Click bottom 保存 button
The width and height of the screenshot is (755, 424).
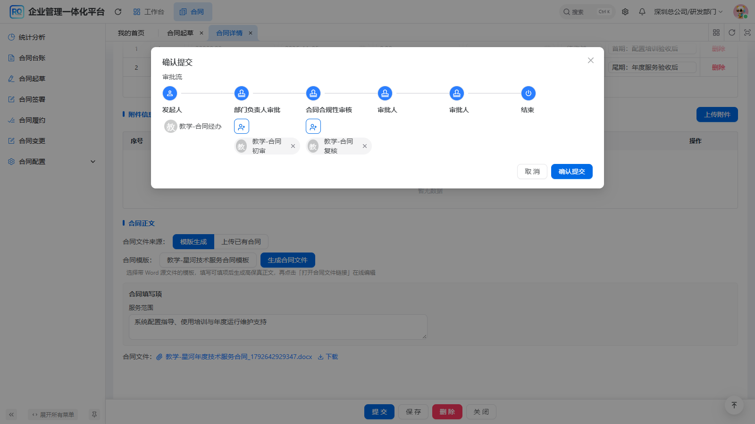pyautogui.click(x=413, y=412)
